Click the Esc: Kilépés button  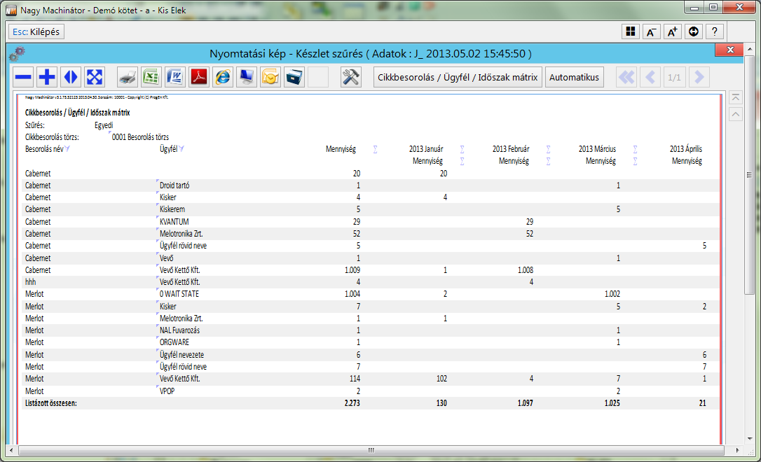pos(36,31)
